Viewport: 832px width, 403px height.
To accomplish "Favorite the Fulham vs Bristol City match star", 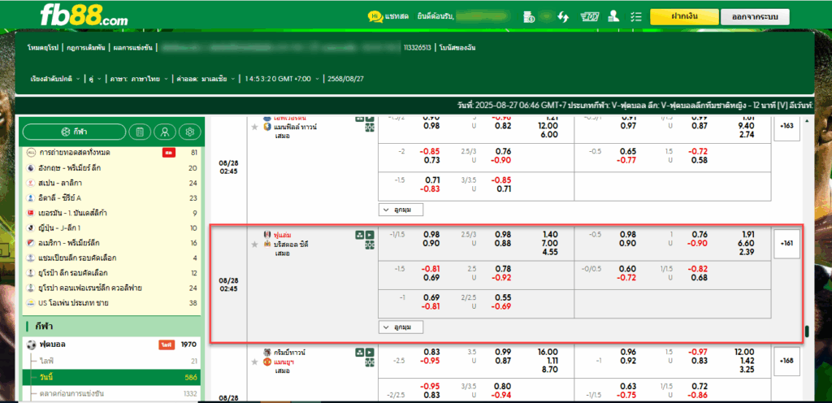I will click(254, 244).
